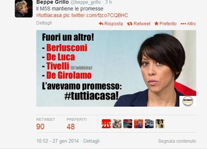Open the red first retweeter avatar
Viewport: 207px width, 149px height.
(106, 124)
